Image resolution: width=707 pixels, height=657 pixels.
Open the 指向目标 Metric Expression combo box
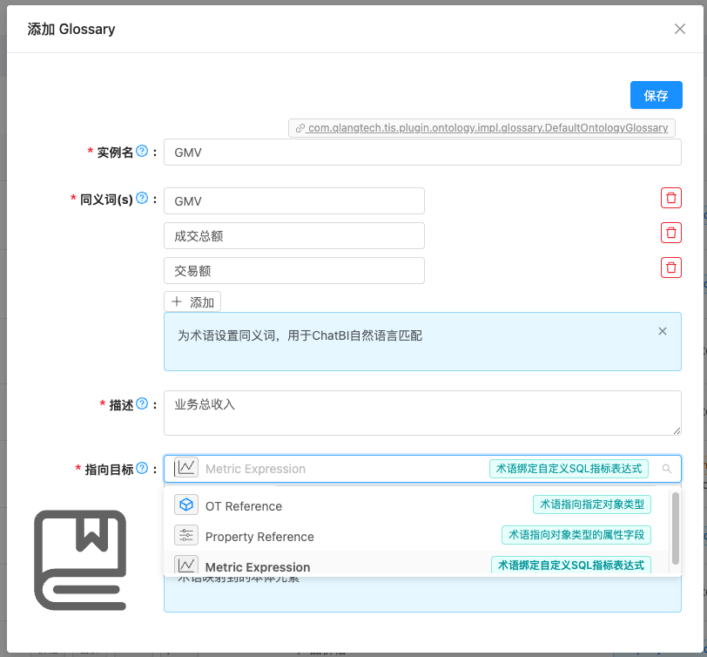pyautogui.click(x=422, y=469)
